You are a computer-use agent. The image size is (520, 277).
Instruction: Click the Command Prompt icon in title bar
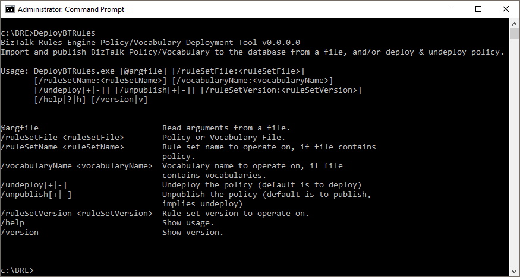click(x=10, y=9)
